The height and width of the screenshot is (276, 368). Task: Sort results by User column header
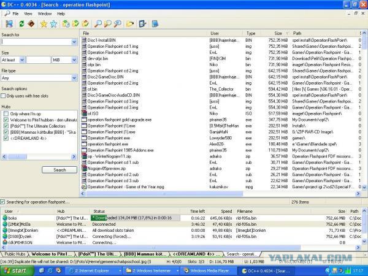[x=225, y=33]
